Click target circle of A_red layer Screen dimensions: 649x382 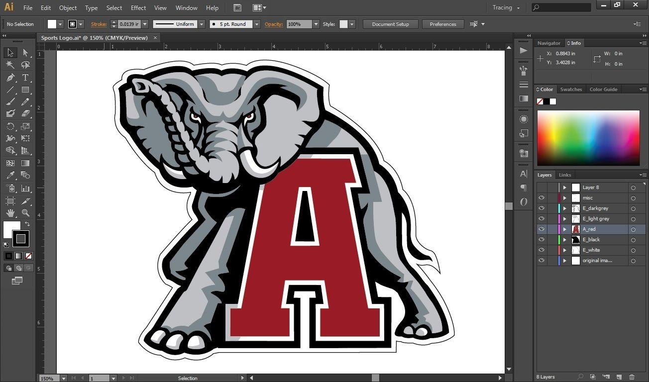633,229
